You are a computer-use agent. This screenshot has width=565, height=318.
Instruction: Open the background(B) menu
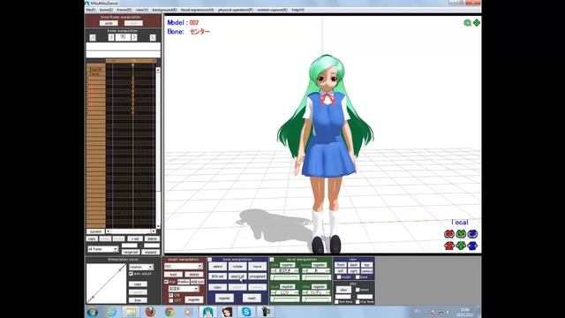pyautogui.click(x=164, y=10)
